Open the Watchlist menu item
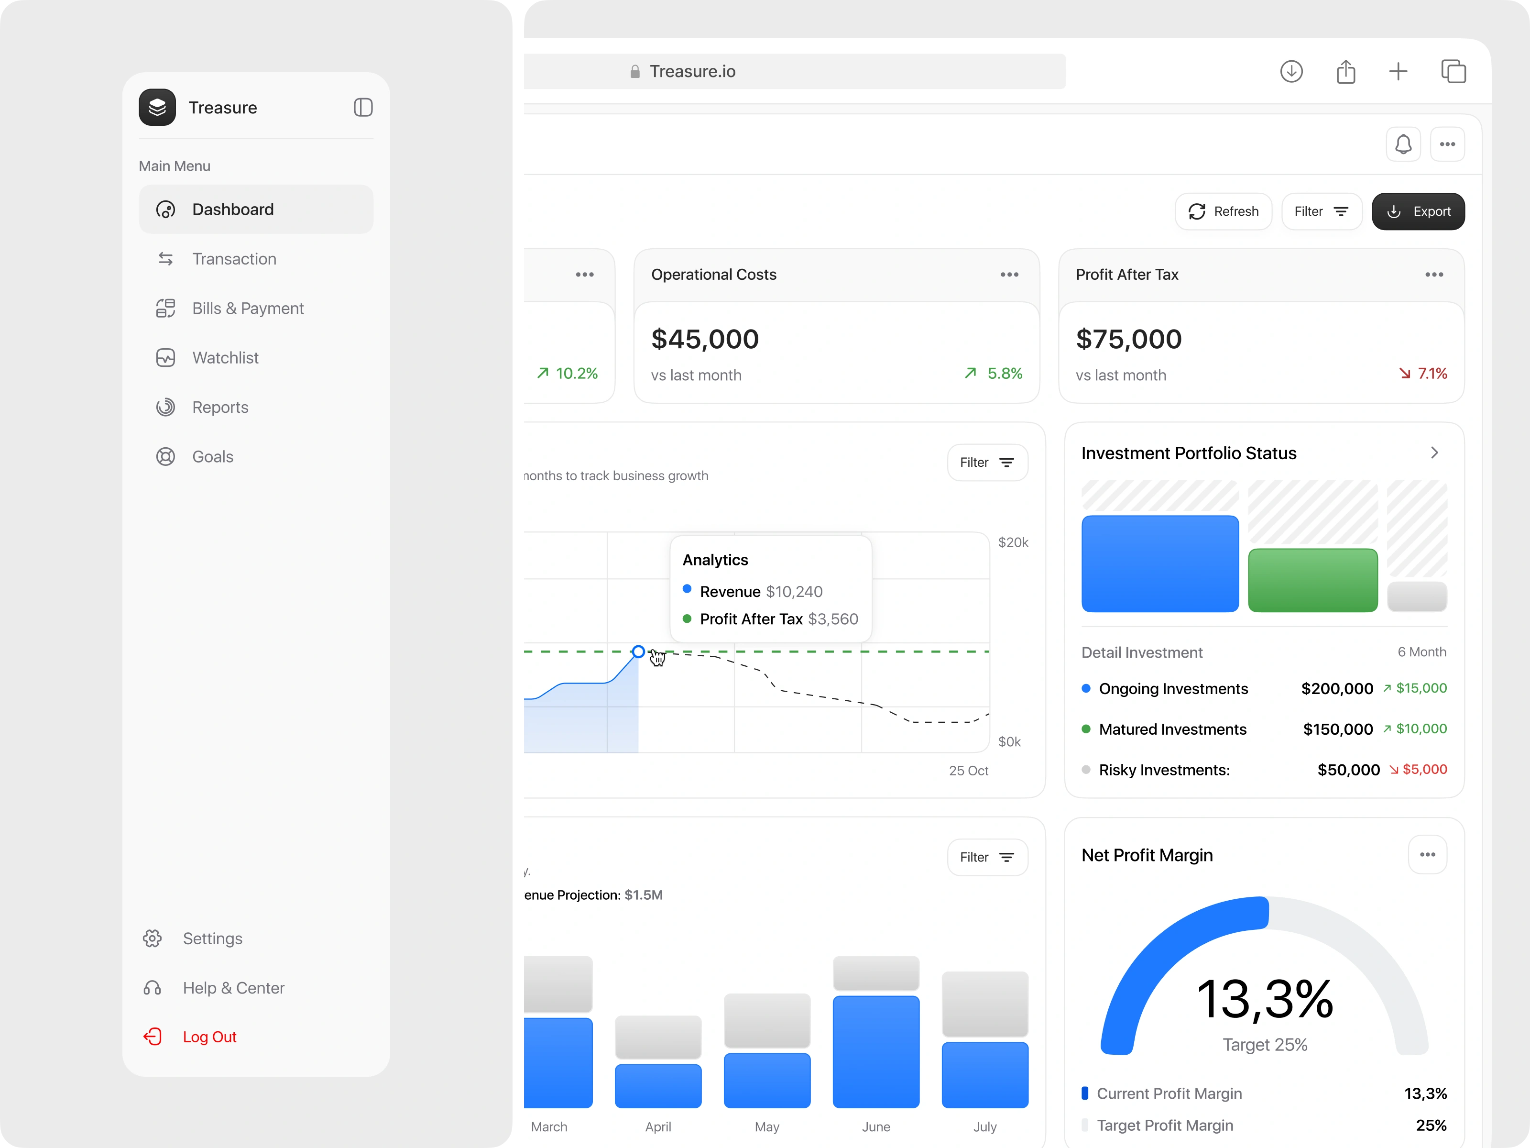1530x1148 pixels. point(225,358)
